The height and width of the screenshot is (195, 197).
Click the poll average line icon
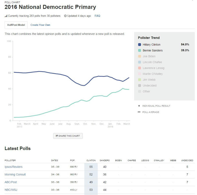pos(139,112)
